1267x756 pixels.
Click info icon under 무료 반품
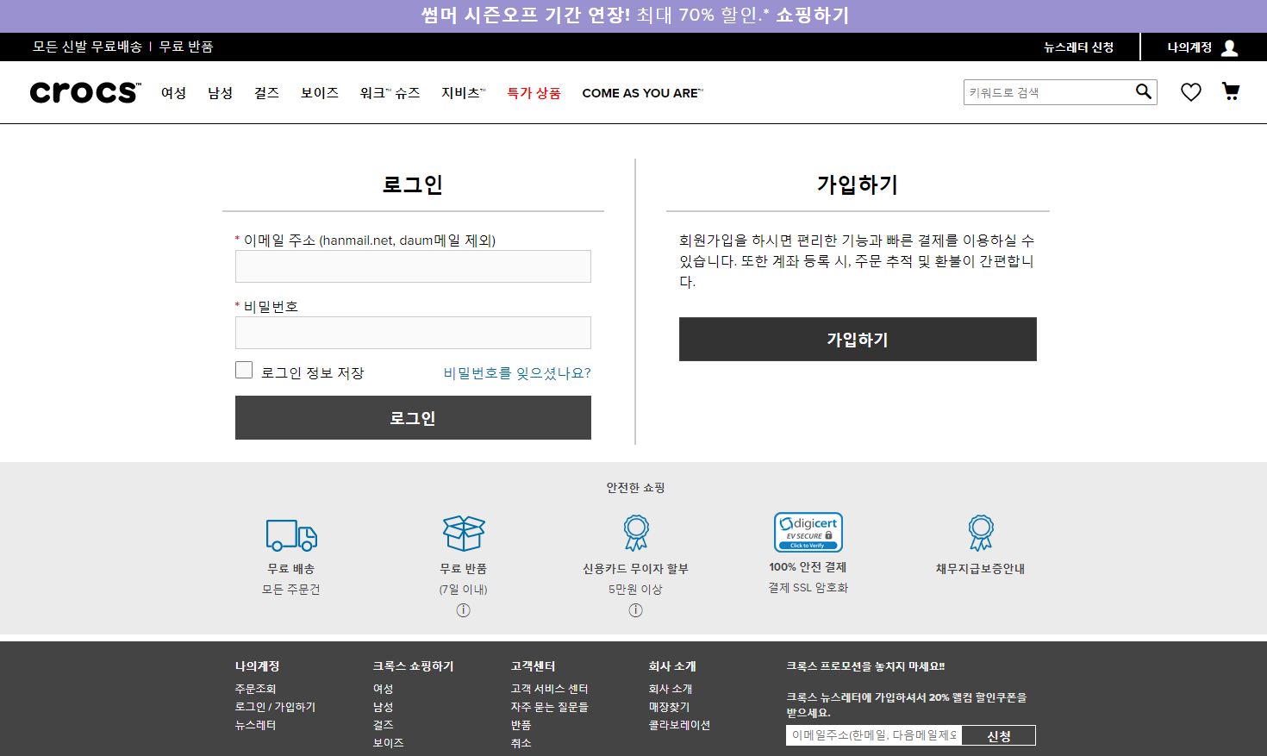click(464, 610)
